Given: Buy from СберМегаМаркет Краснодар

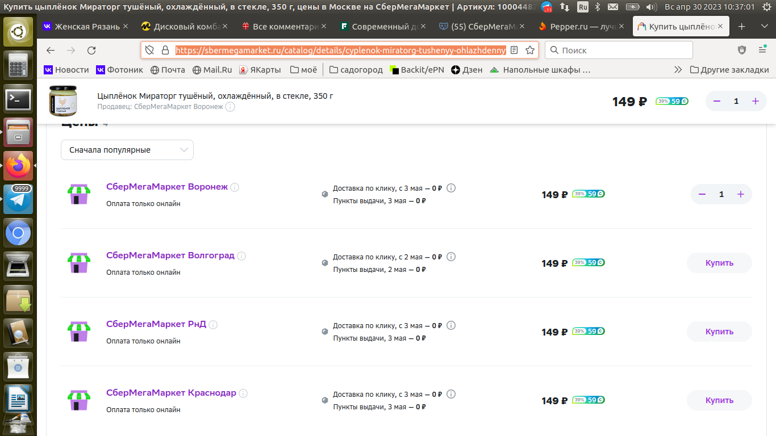Looking at the screenshot, I should [719, 400].
